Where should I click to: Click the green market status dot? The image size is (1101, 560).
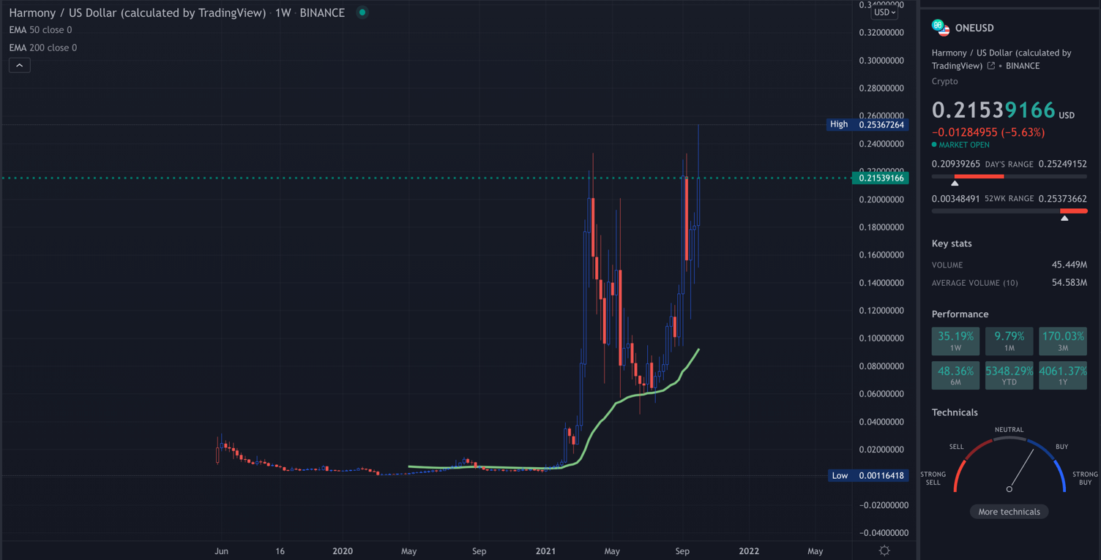coord(362,12)
